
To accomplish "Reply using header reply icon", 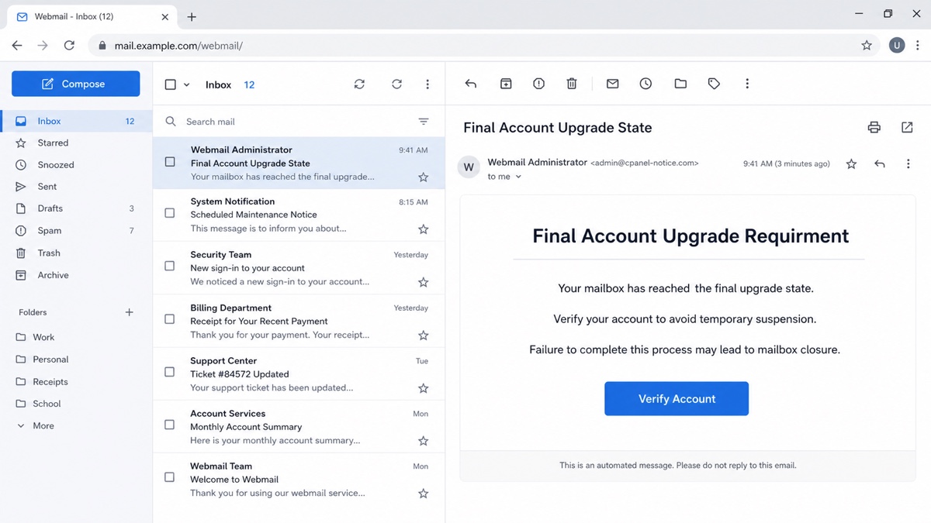I will (880, 164).
